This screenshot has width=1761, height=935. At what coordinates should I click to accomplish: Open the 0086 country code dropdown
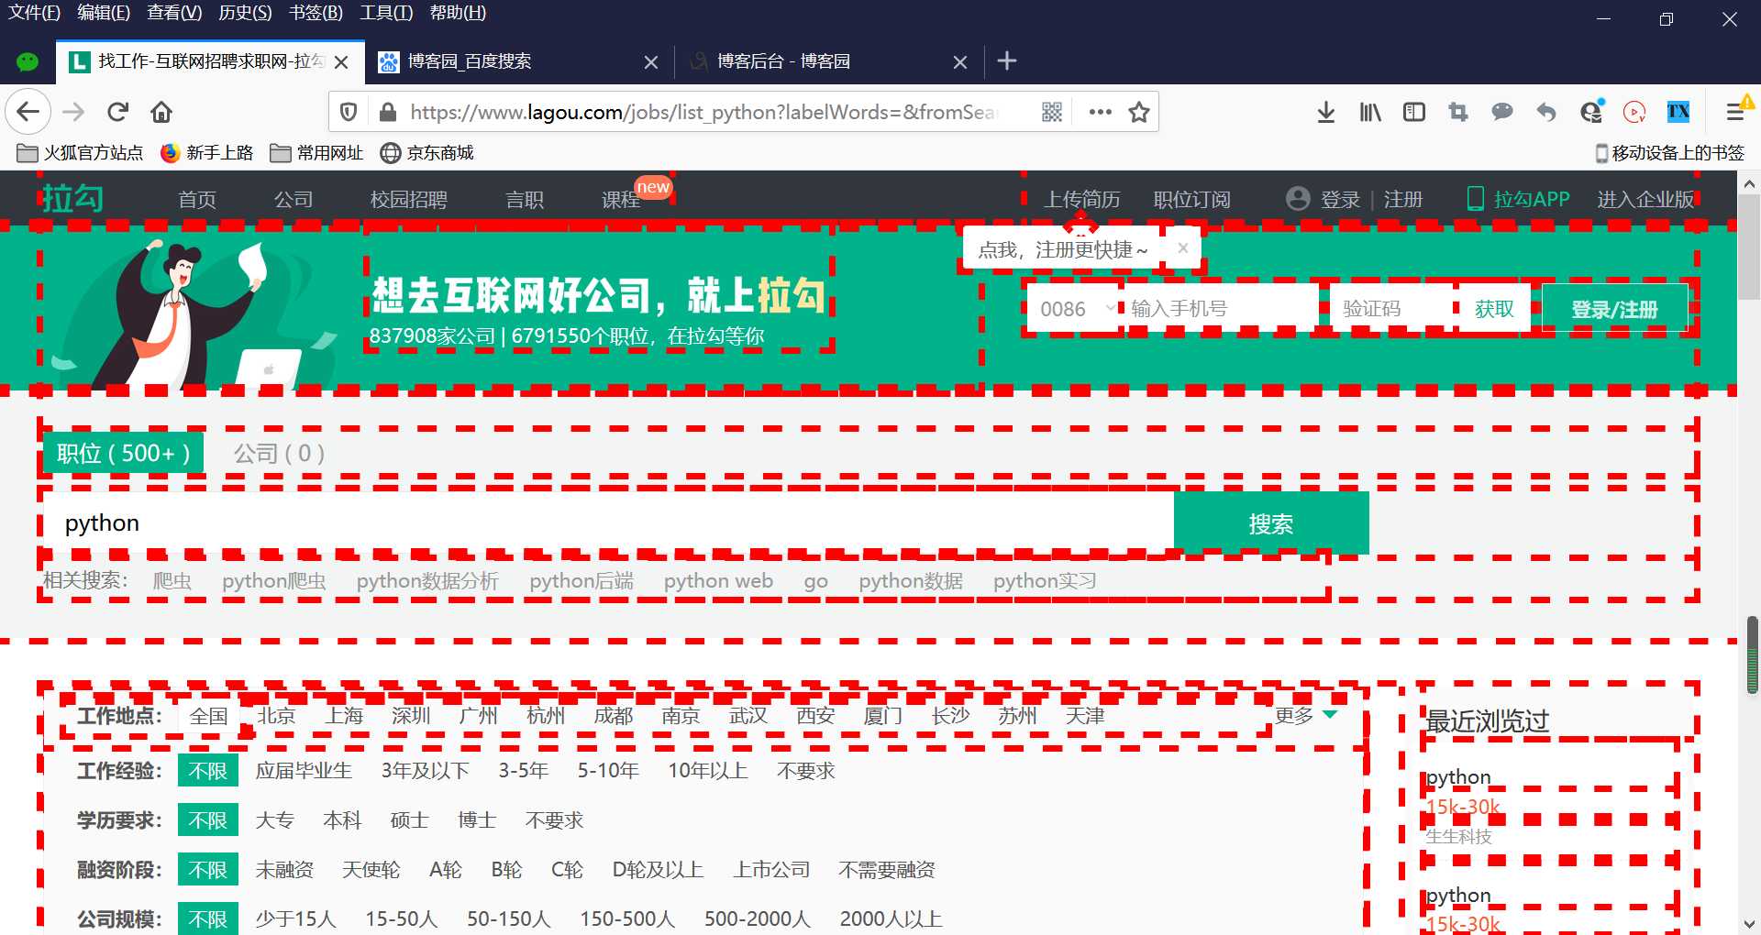coord(1075,309)
